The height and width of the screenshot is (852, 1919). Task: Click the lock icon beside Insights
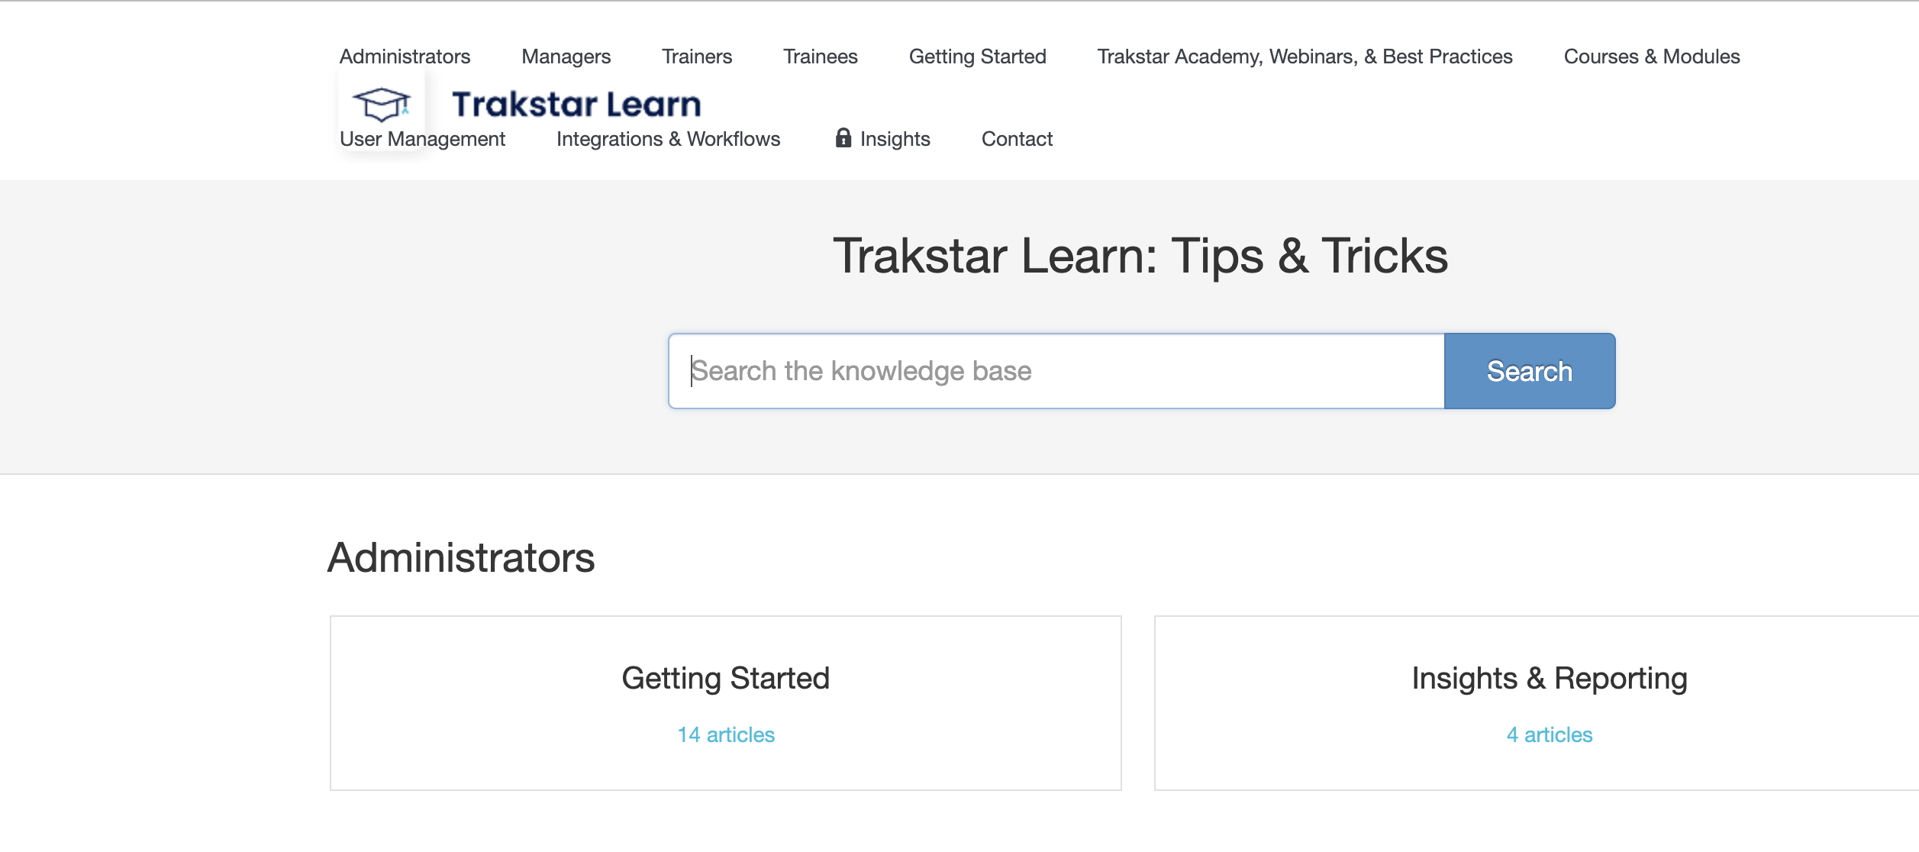(843, 138)
